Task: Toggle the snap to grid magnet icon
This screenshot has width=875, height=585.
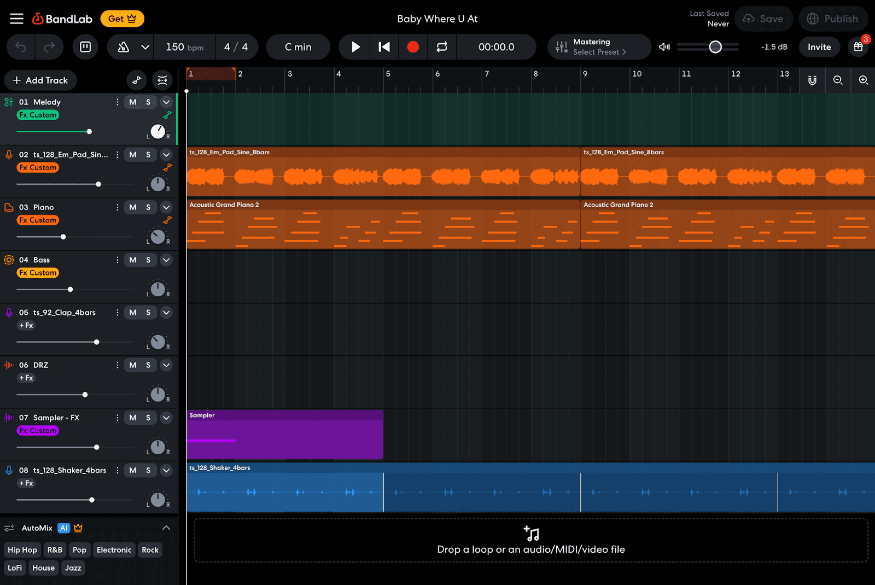Action: point(812,80)
